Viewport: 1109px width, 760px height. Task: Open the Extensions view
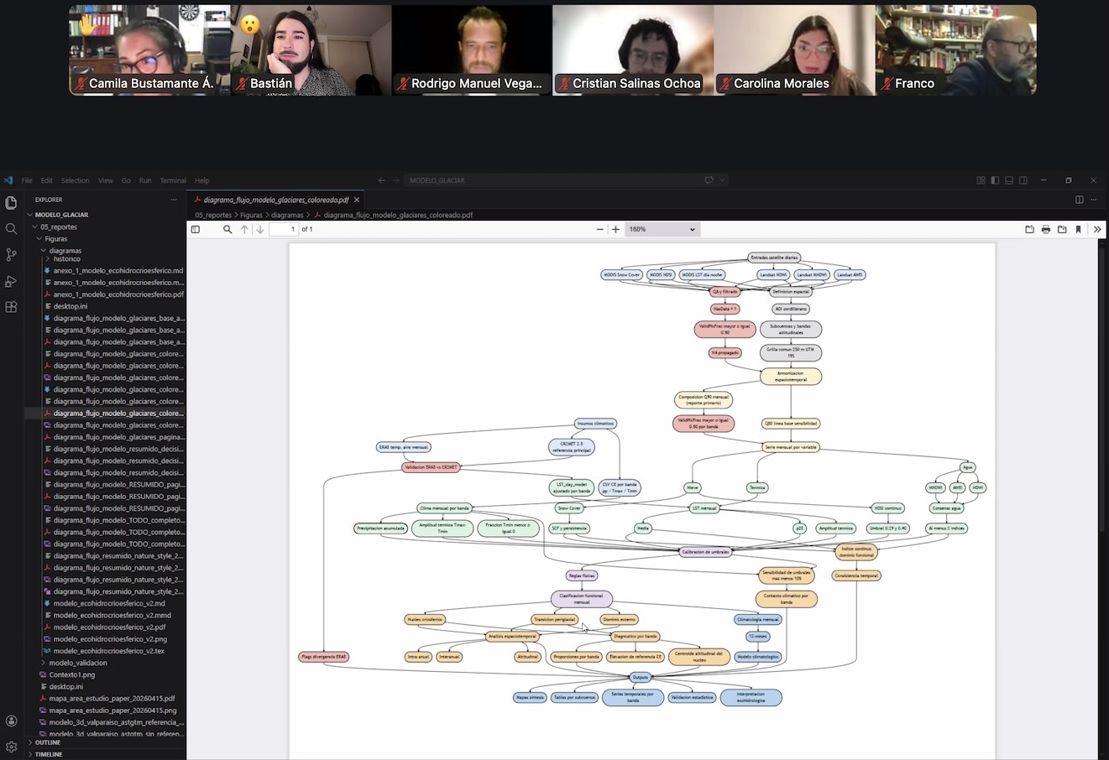pos(11,307)
